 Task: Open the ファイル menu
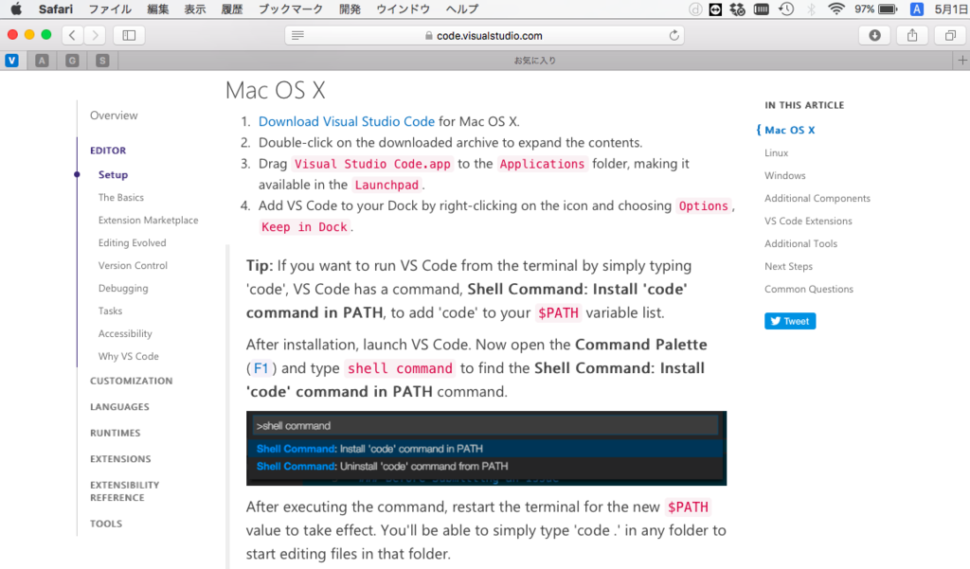pyautogui.click(x=110, y=9)
